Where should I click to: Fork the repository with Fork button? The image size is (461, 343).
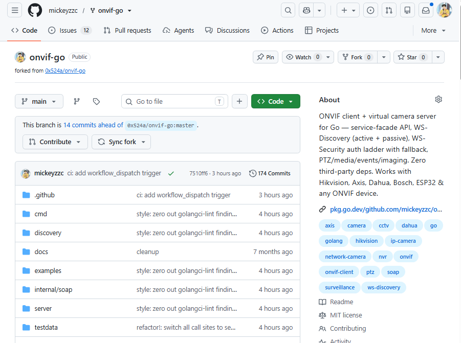click(x=358, y=57)
